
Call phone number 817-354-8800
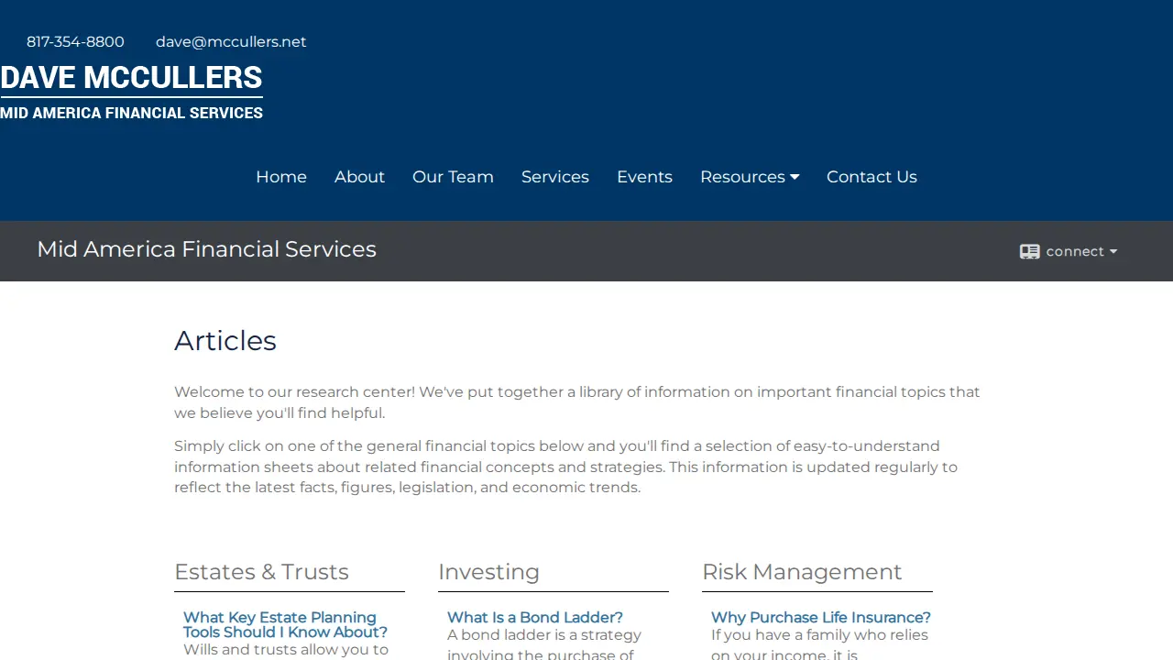point(75,42)
